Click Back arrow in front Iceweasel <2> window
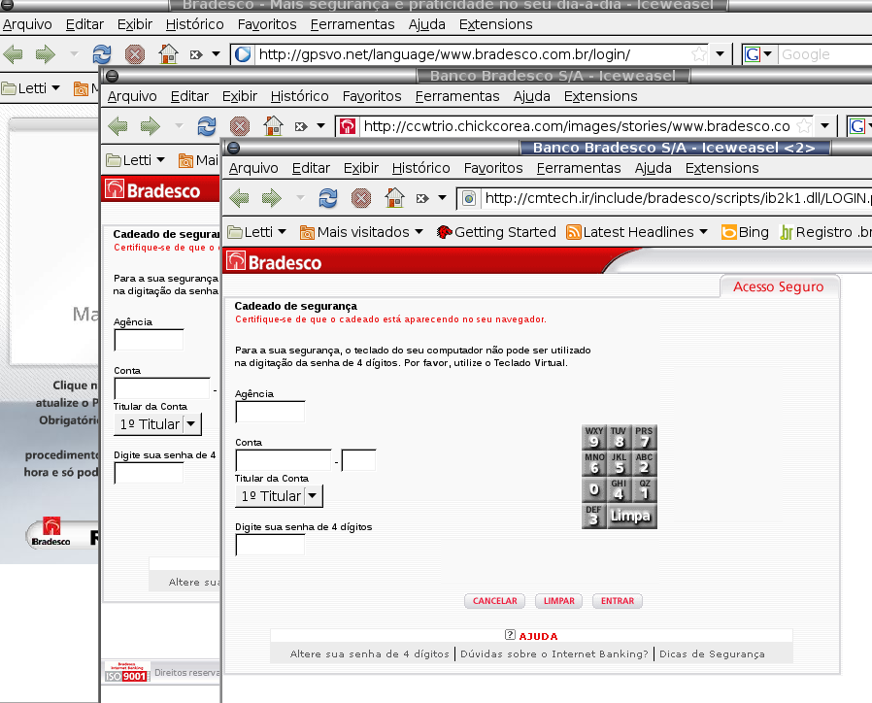The image size is (872, 703). [x=239, y=198]
